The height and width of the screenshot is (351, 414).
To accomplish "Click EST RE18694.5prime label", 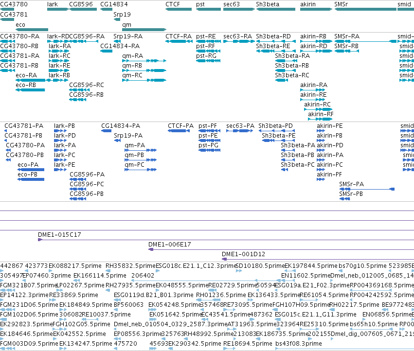I will click(248, 344).
